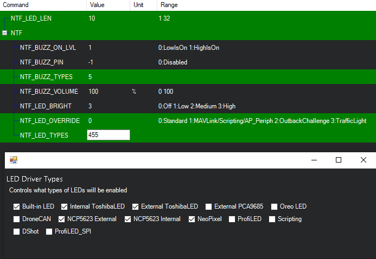
Task: Click the '0 100' range text
Action: pos(165,92)
